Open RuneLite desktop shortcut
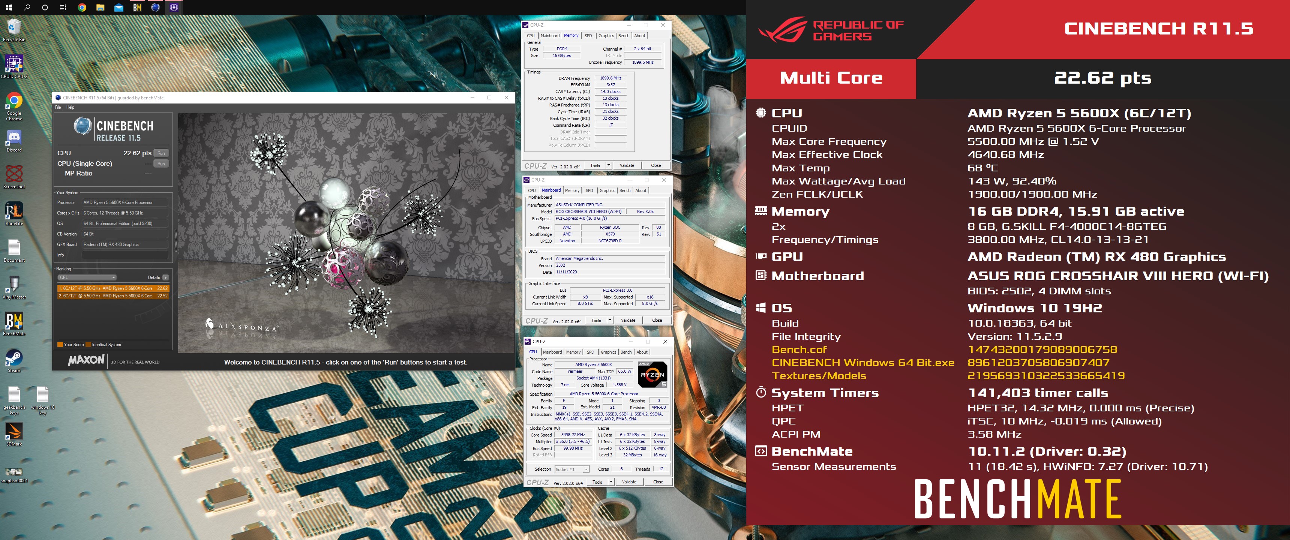1290x540 pixels. click(14, 214)
